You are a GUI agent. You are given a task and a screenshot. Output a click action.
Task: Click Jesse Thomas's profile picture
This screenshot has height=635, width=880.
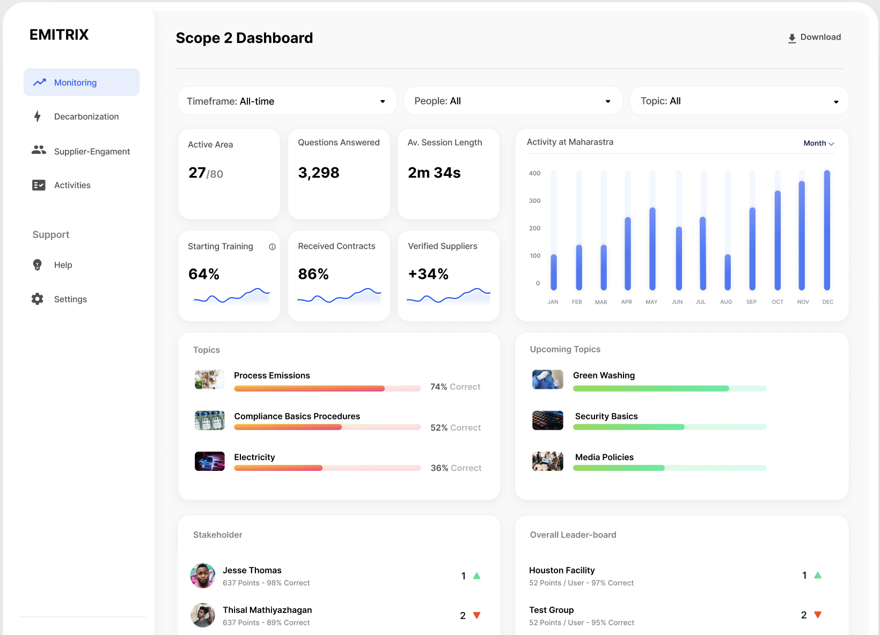203,575
